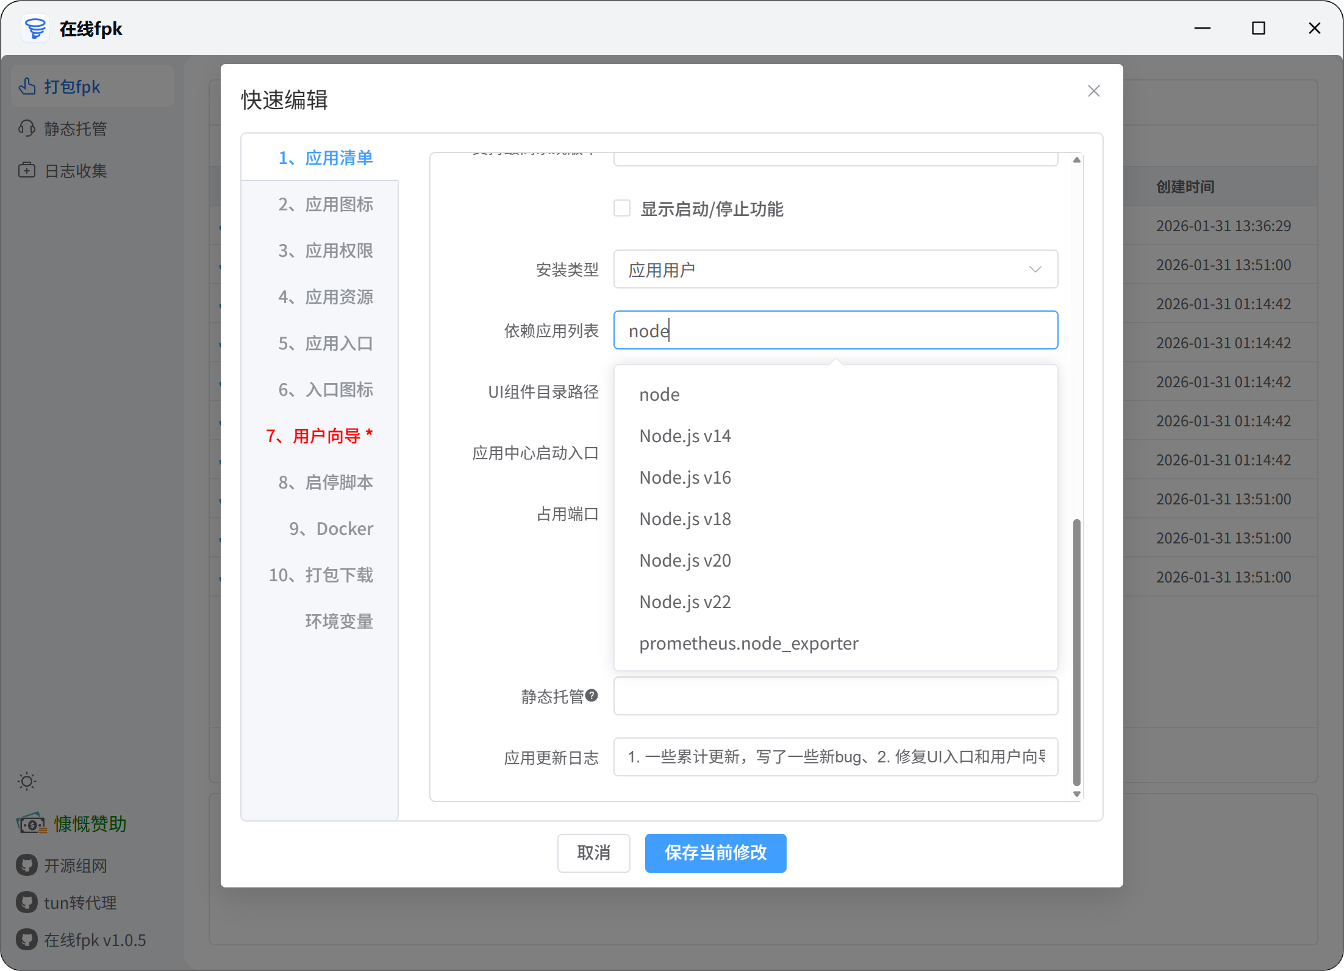This screenshot has width=1344, height=971.
Task: Click inside the 依赖应用列表 input field
Action: click(835, 330)
